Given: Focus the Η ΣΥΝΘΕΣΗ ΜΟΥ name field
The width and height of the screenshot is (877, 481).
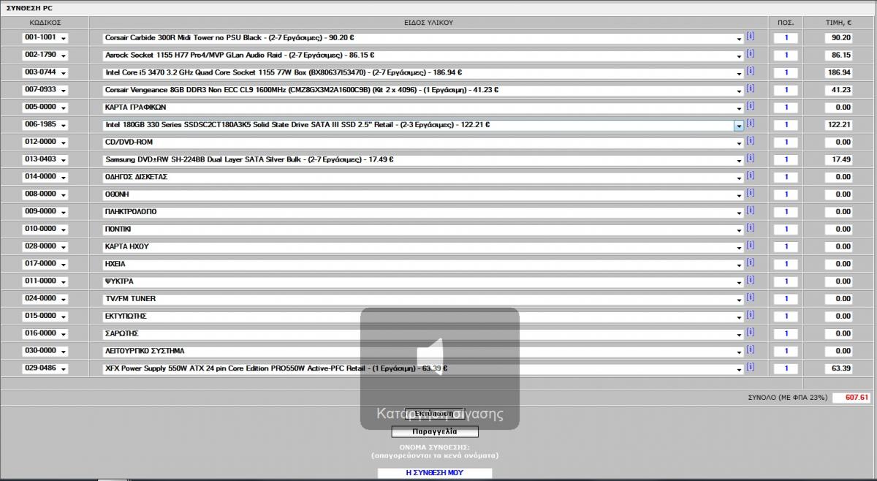Looking at the screenshot, I should coord(434,473).
